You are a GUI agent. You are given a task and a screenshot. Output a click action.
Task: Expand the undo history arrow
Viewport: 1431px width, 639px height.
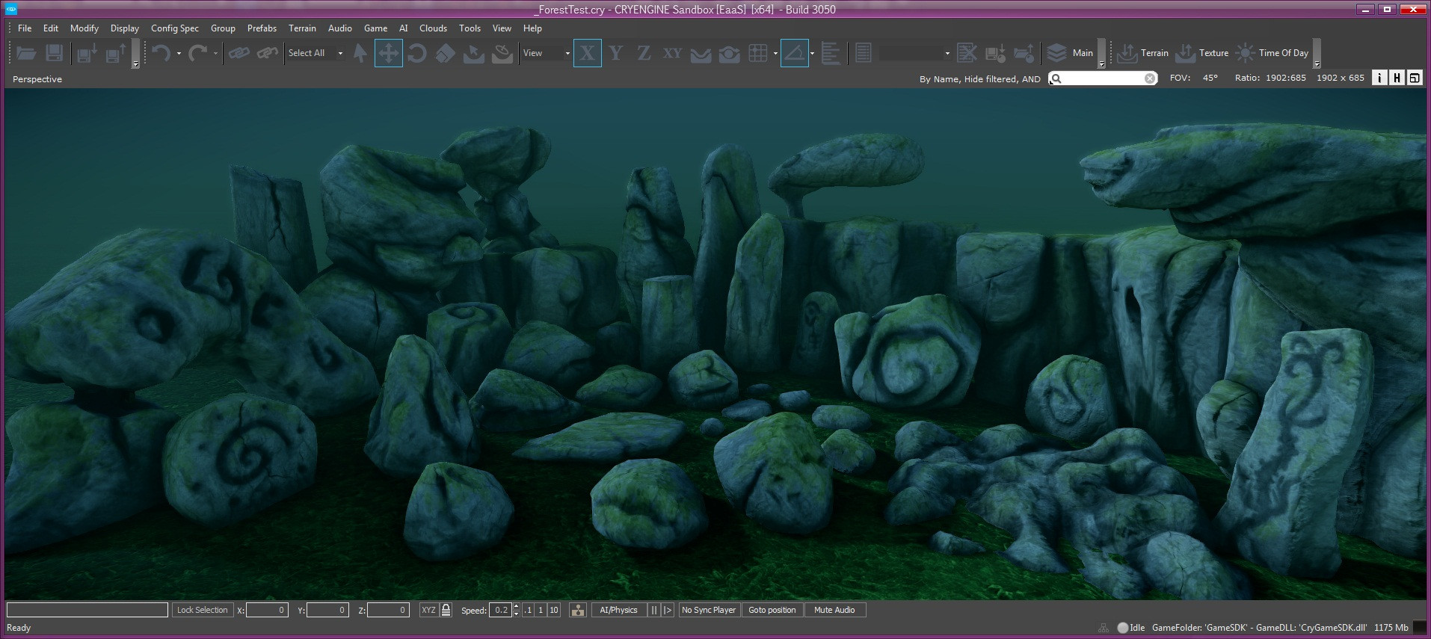pos(179,53)
